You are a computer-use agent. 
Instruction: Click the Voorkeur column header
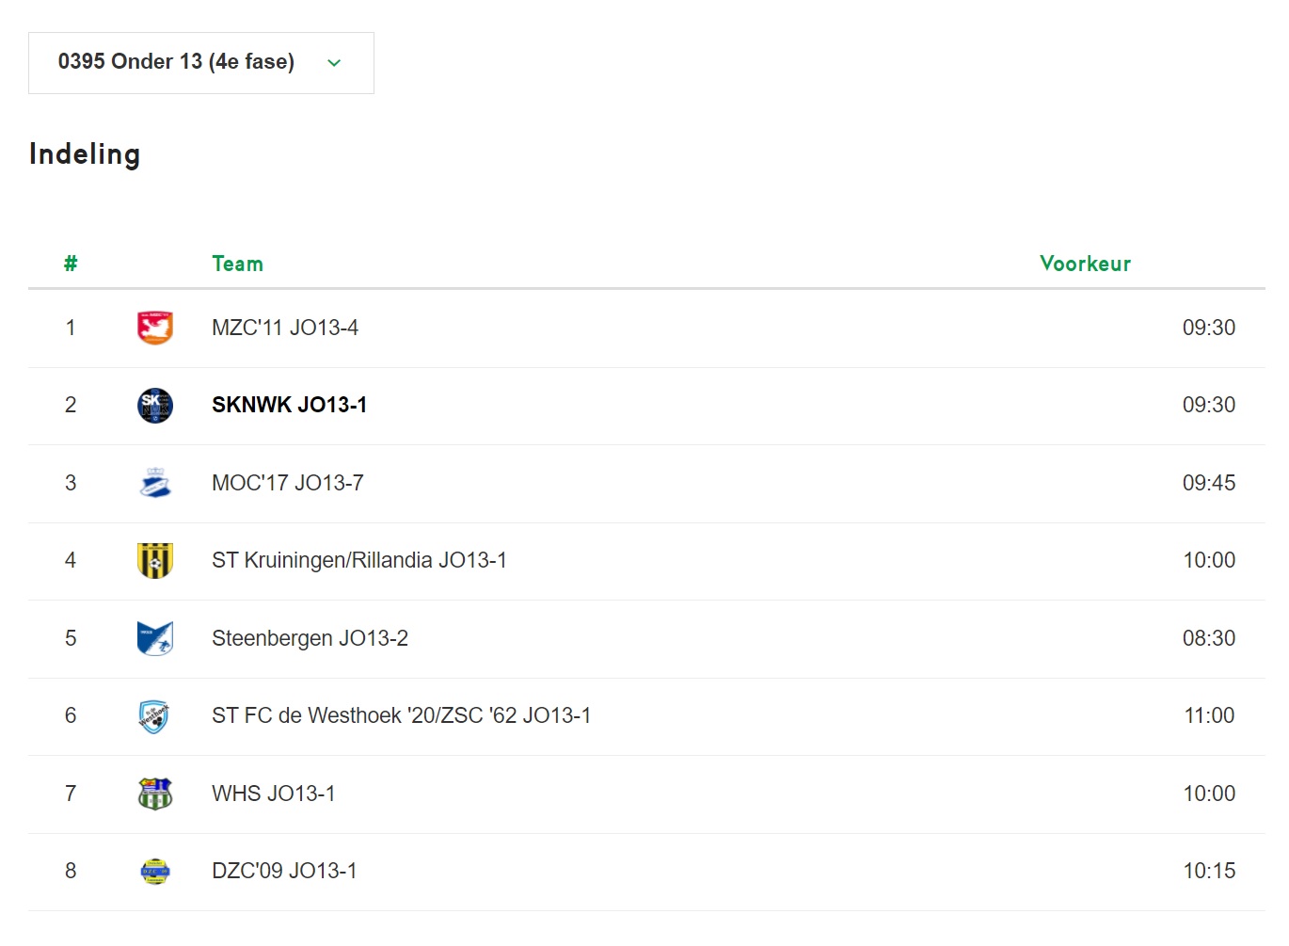[1086, 264]
